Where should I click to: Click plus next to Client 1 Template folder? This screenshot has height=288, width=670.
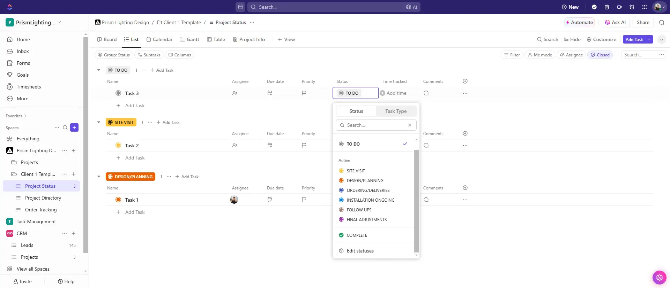(x=74, y=174)
